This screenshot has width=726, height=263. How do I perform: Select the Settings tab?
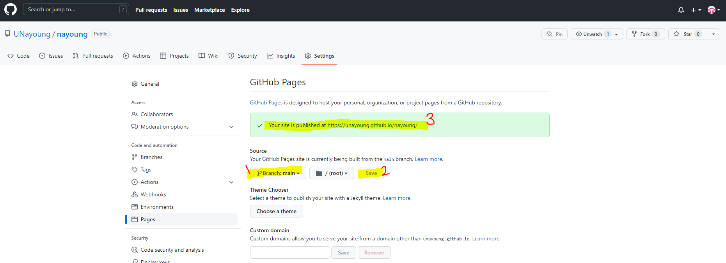(320, 56)
